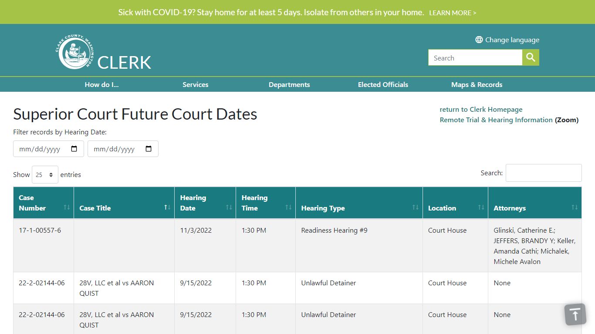This screenshot has height=334, width=595.
Task: Open the Maps & Records menu
Action: click(477, 84)
